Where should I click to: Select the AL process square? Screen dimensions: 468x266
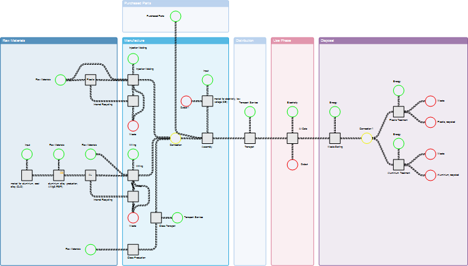[90, 175]
